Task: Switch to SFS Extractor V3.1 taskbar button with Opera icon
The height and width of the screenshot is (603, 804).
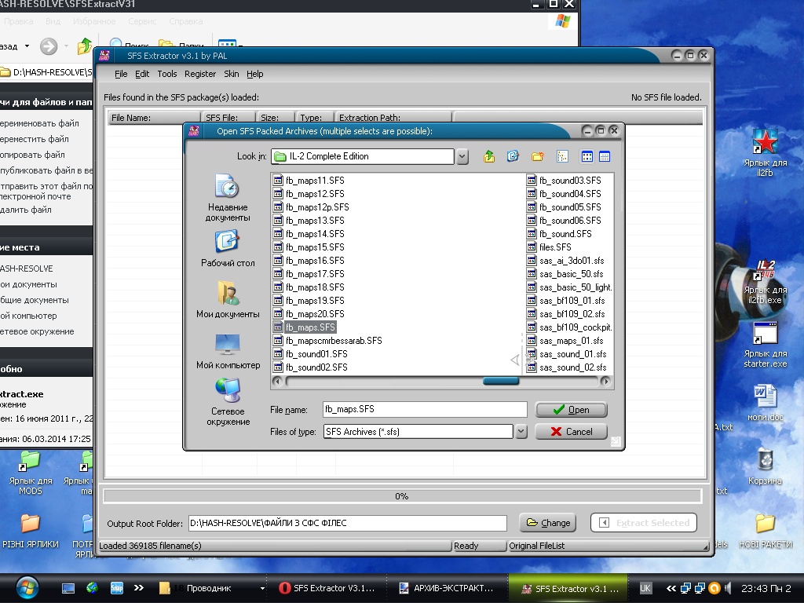Action: [x=328, y=588]
